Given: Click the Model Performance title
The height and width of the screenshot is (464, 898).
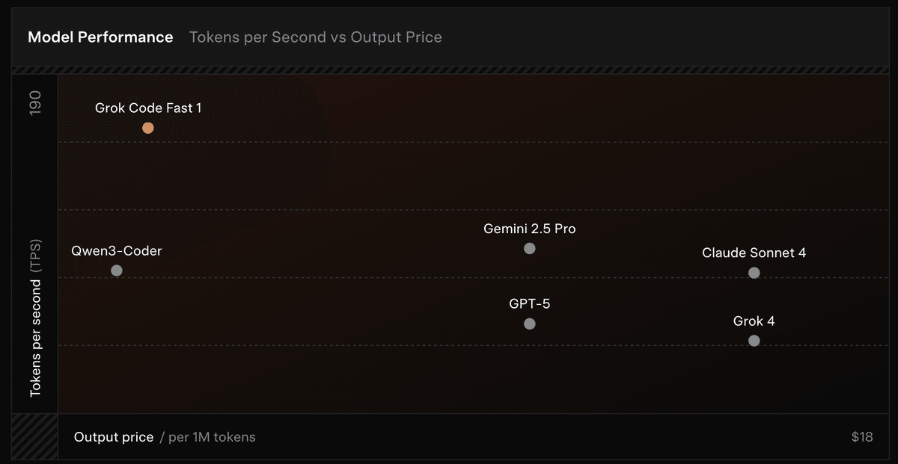Looking at the screenshot, I should coord(100,37).
